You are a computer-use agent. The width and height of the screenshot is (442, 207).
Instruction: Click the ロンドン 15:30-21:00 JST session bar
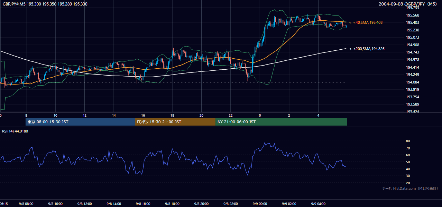coord(175,122)
